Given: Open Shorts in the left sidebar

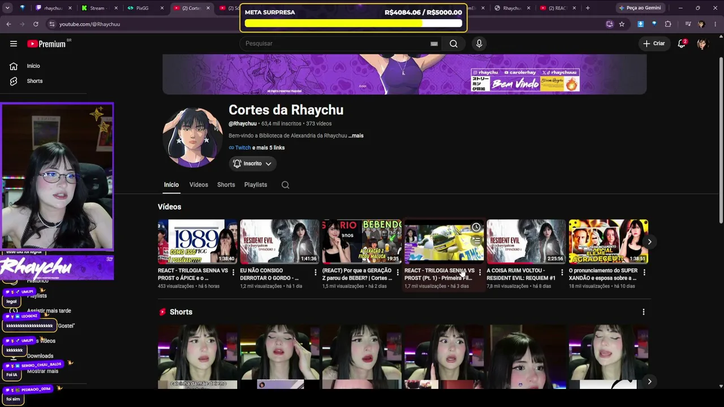Looking at the screenshot, I should click(x=35, y=81).
